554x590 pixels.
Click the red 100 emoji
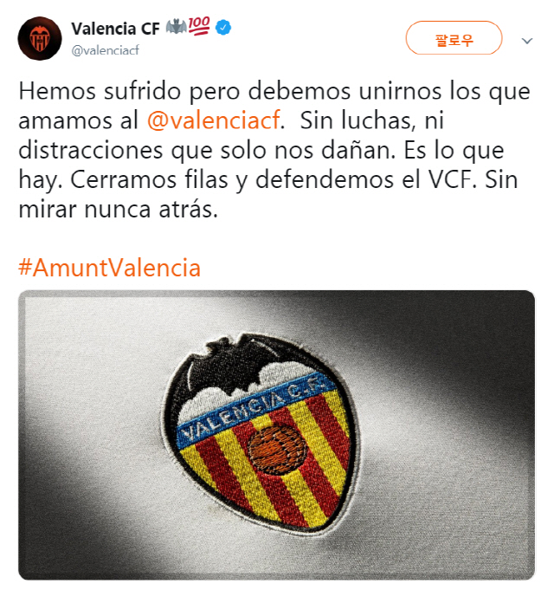click(x=199, y=26)
